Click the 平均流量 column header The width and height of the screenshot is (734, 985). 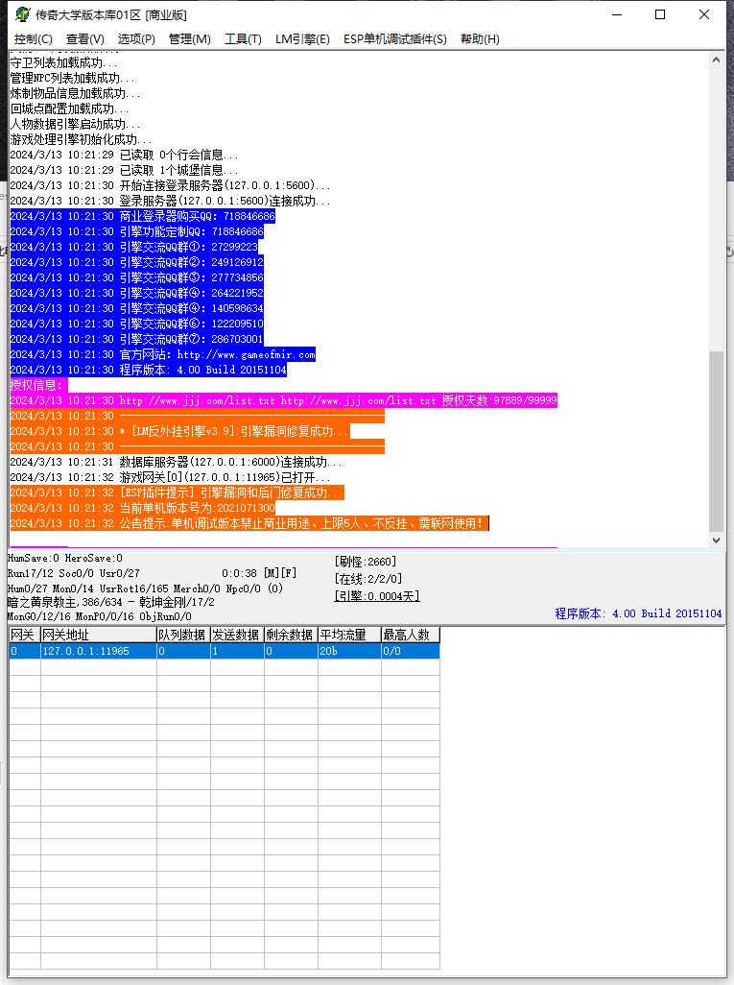pos(349,636)
